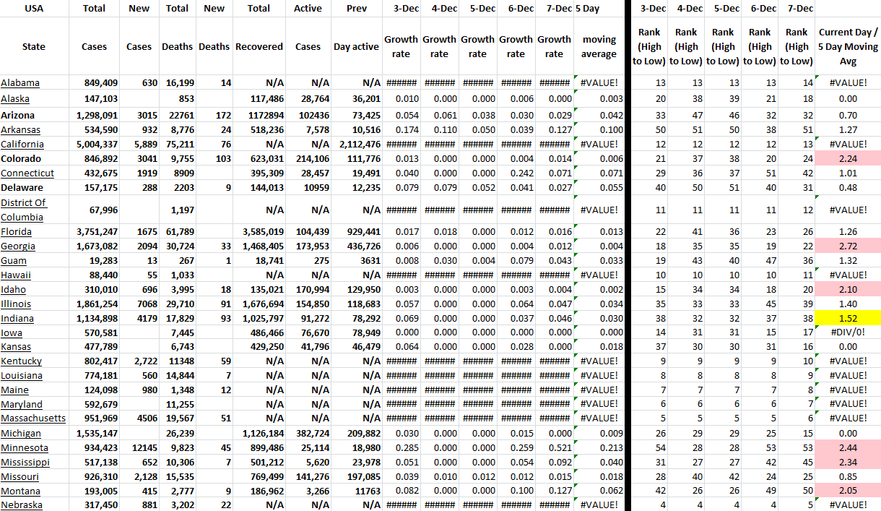Select the pink Colorado 2.24 cell
881x511 pixels.
pos(848,158)
